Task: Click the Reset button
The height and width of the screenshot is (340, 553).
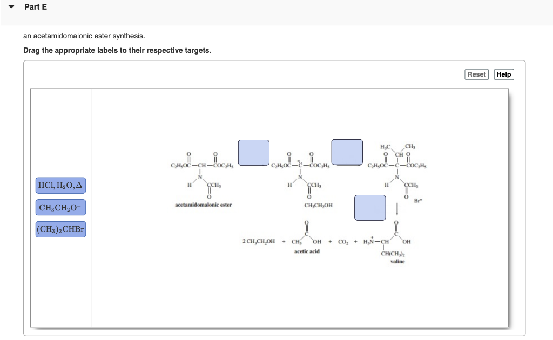Action: [x=476, y=74]
